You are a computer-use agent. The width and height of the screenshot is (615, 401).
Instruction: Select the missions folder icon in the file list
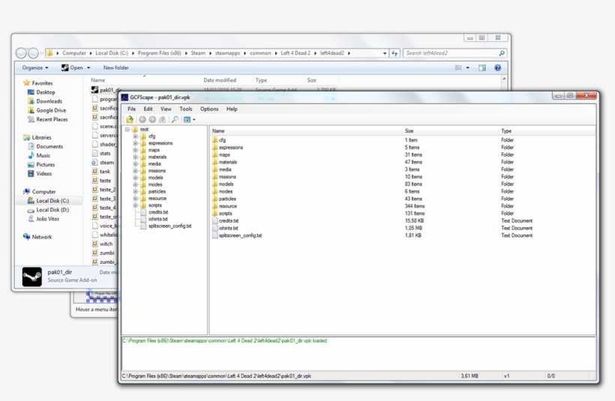pyautogui.click(x=214, y=177)
